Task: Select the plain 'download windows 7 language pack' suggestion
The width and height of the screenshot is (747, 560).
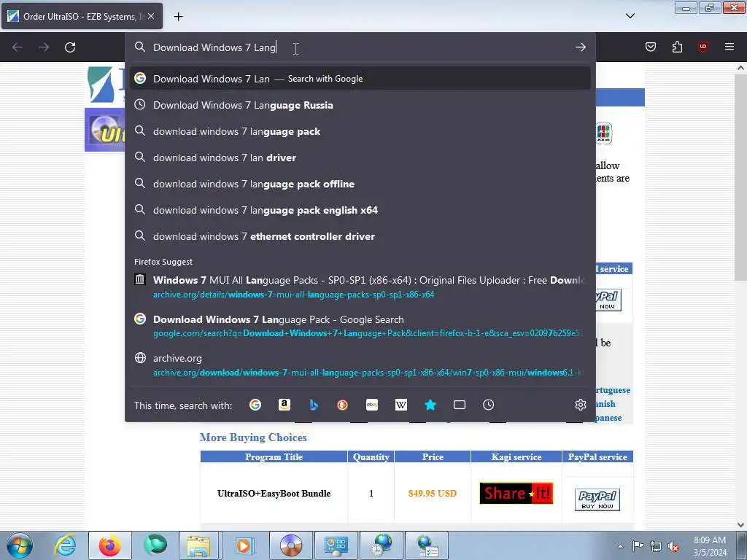Action: (360, 131)
